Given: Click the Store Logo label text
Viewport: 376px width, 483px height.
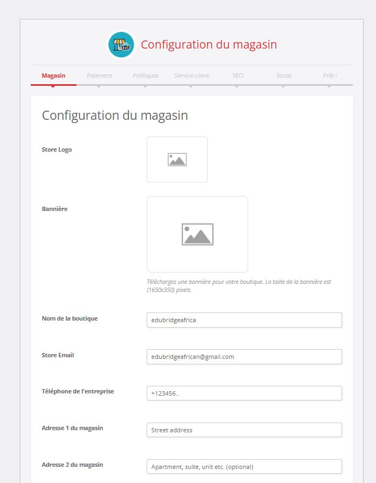Looking at the screenshot, I should tap(57, 149).
